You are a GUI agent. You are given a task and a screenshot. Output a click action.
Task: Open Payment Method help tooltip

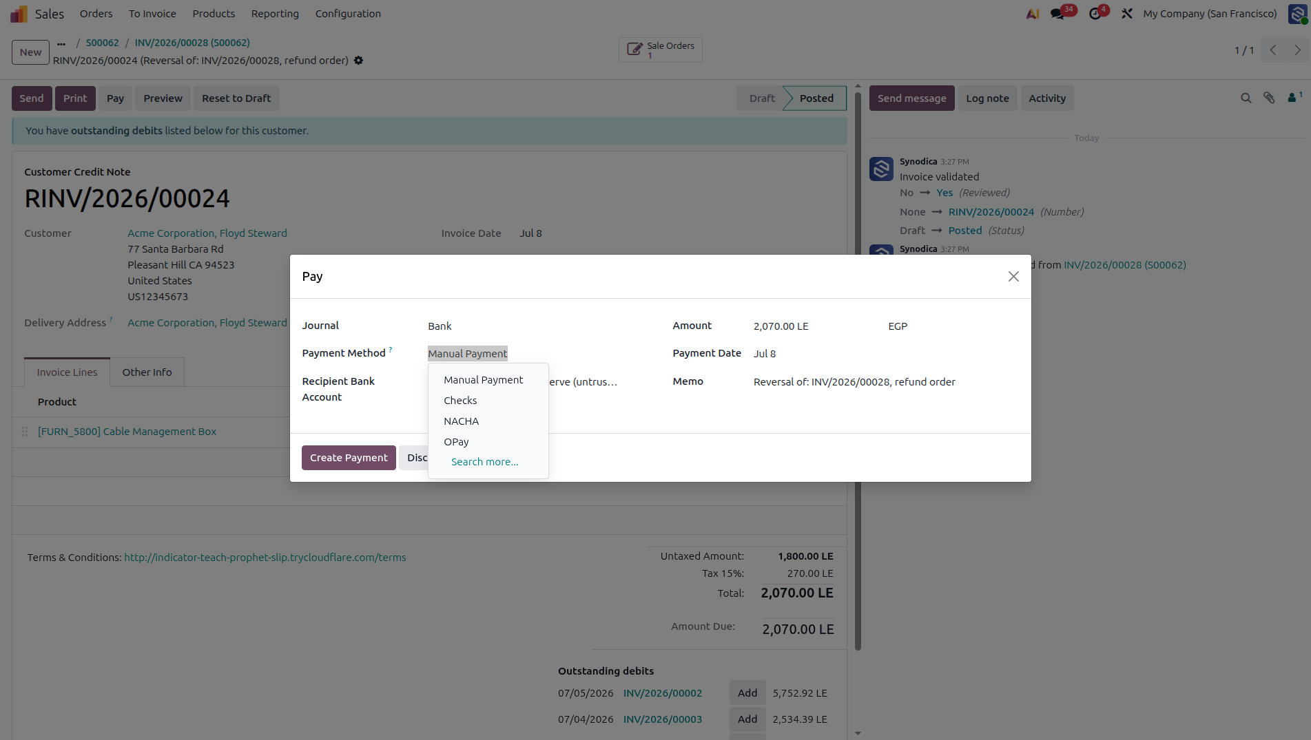[x=391, y=350]
